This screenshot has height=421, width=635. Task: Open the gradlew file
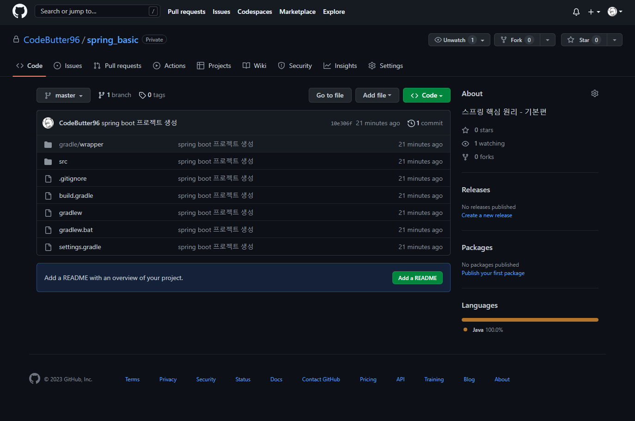click(x=71, y=213)
